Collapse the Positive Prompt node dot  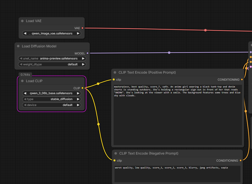115,72
